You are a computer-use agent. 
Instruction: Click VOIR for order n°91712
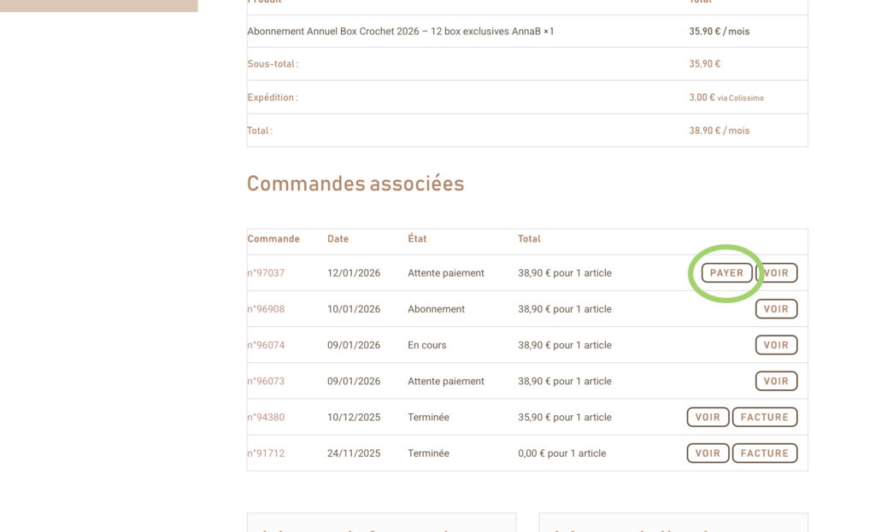click(708, 453)
